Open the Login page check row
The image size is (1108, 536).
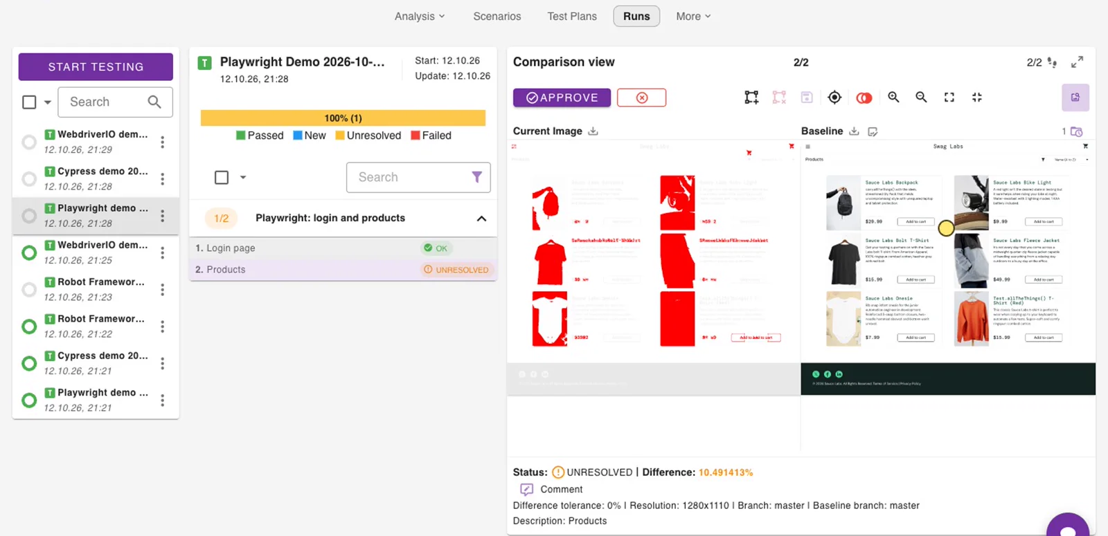(x=343, y=248)
